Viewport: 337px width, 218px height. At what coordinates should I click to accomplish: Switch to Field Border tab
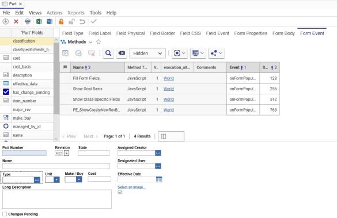coord(162,33)
